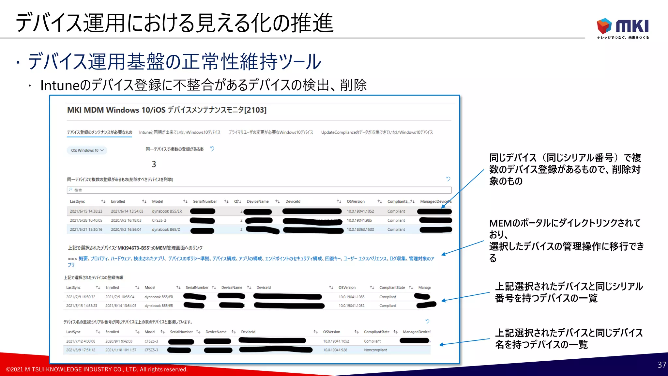Open the アプリの構成 link
This screenshot has height=376, width=668.
(250, 258)
